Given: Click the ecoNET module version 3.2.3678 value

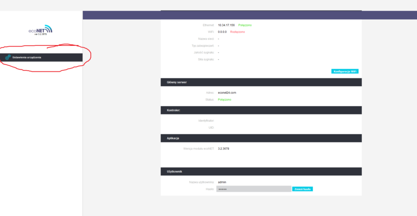Looking at the screenshot, I should point(224,149).
